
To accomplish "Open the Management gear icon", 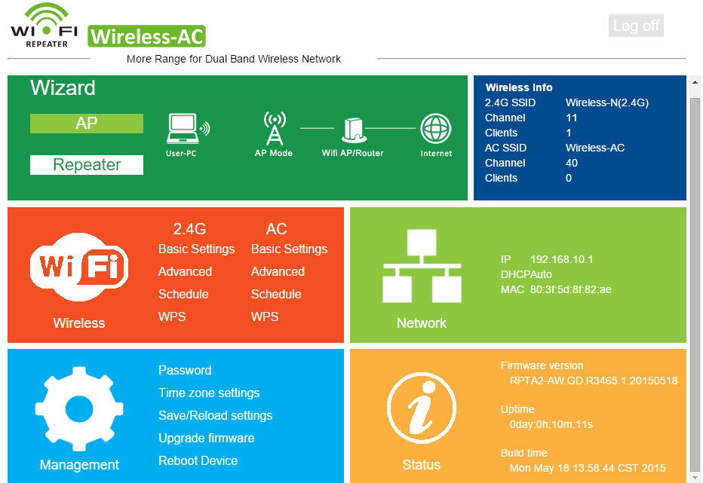I will tap(79, 408).
